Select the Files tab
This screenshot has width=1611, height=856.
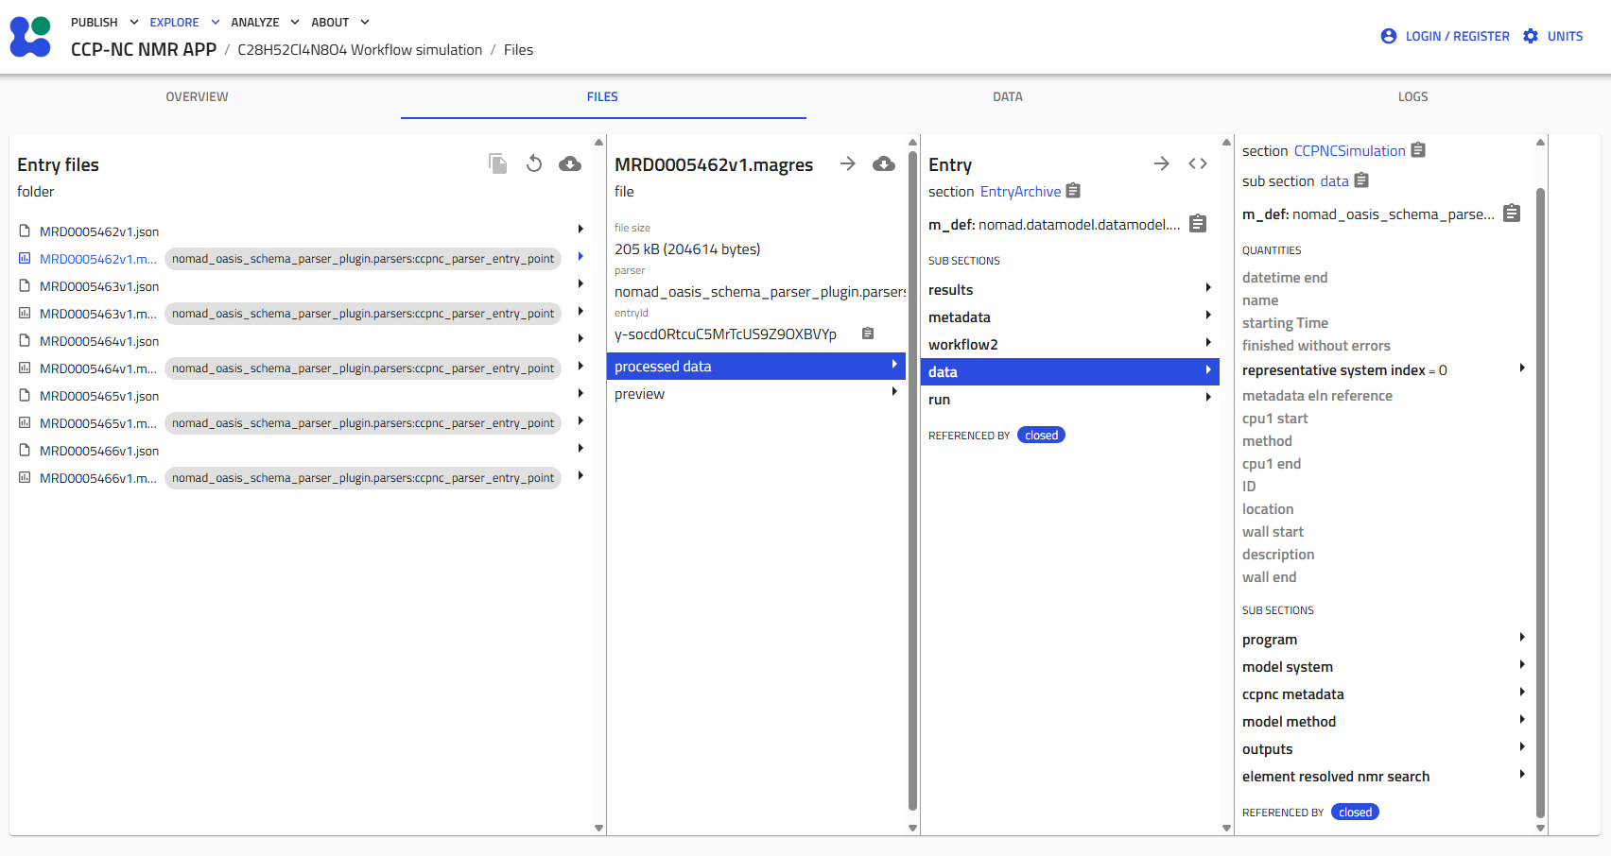click(x=602, y=96)
